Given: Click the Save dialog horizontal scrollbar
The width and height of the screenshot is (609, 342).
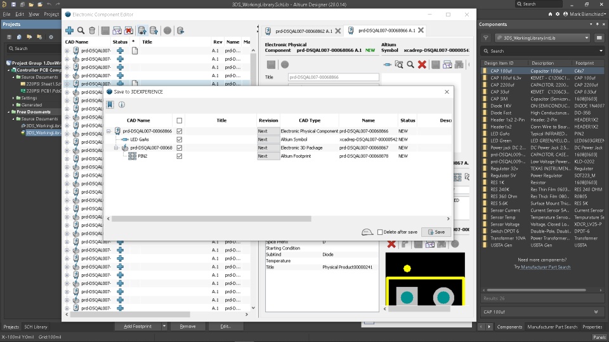Looking at the screenshot, I should (211, 218).
